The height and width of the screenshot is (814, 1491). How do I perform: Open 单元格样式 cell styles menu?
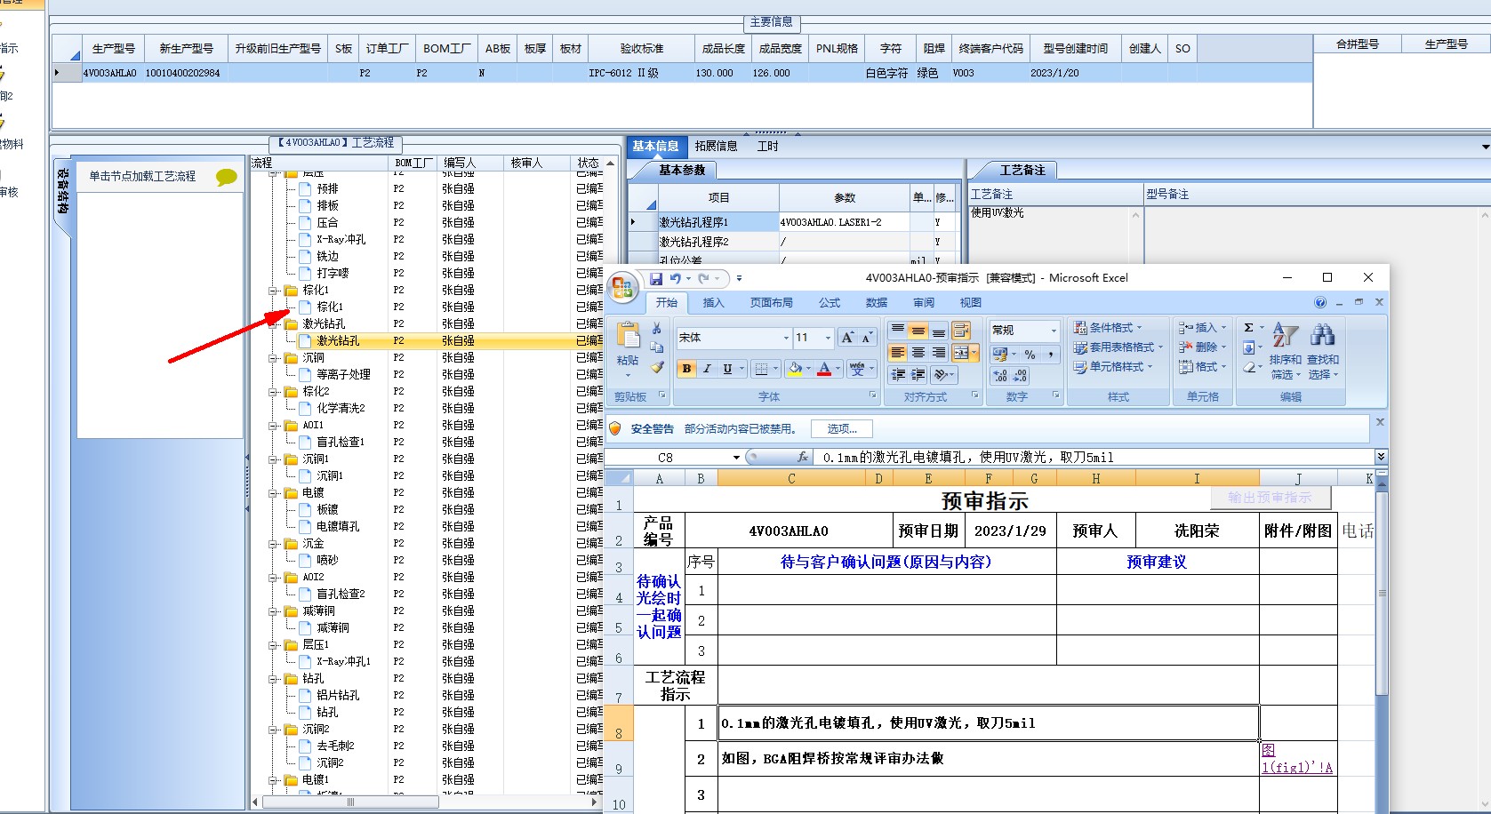(x=1112, y=367)
